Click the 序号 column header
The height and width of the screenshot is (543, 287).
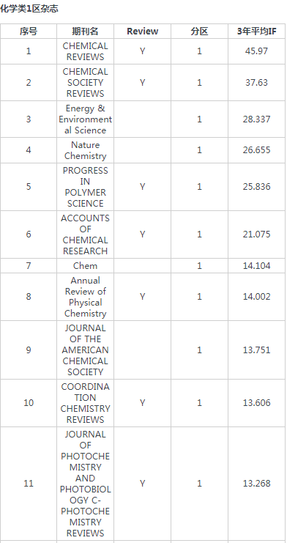(29, 32)
